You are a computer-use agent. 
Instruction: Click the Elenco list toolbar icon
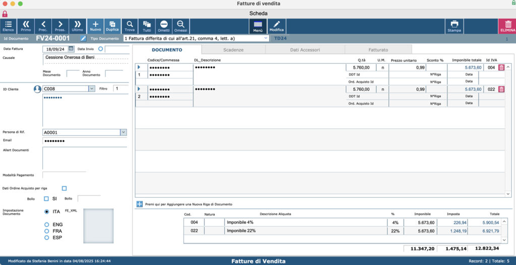(x=8, y=26)
